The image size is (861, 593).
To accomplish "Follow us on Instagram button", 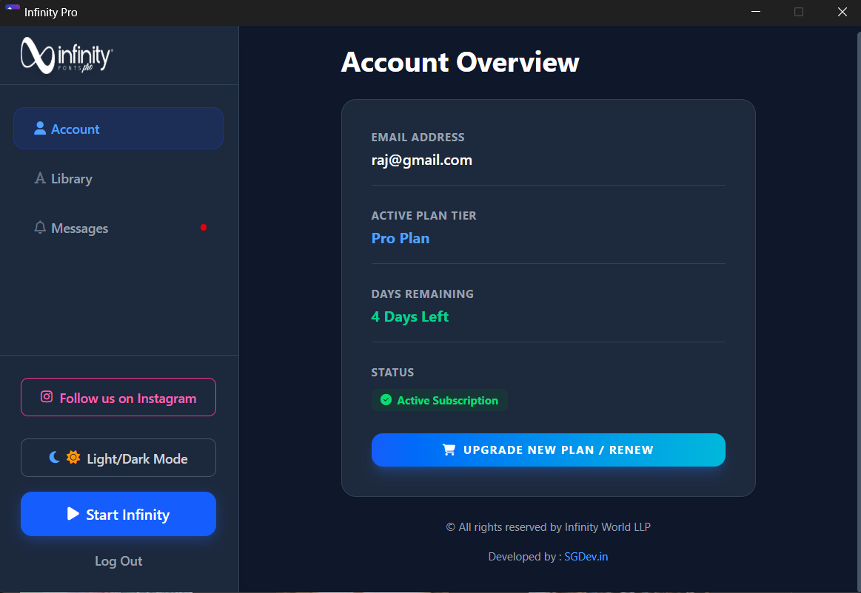I will [118, 397].
